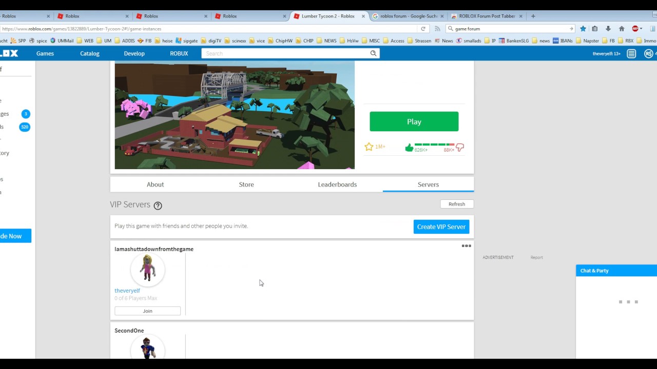Expand the Napster bookmark folder
This screenshot has width=657, height=369.
(x=587, y=40)
